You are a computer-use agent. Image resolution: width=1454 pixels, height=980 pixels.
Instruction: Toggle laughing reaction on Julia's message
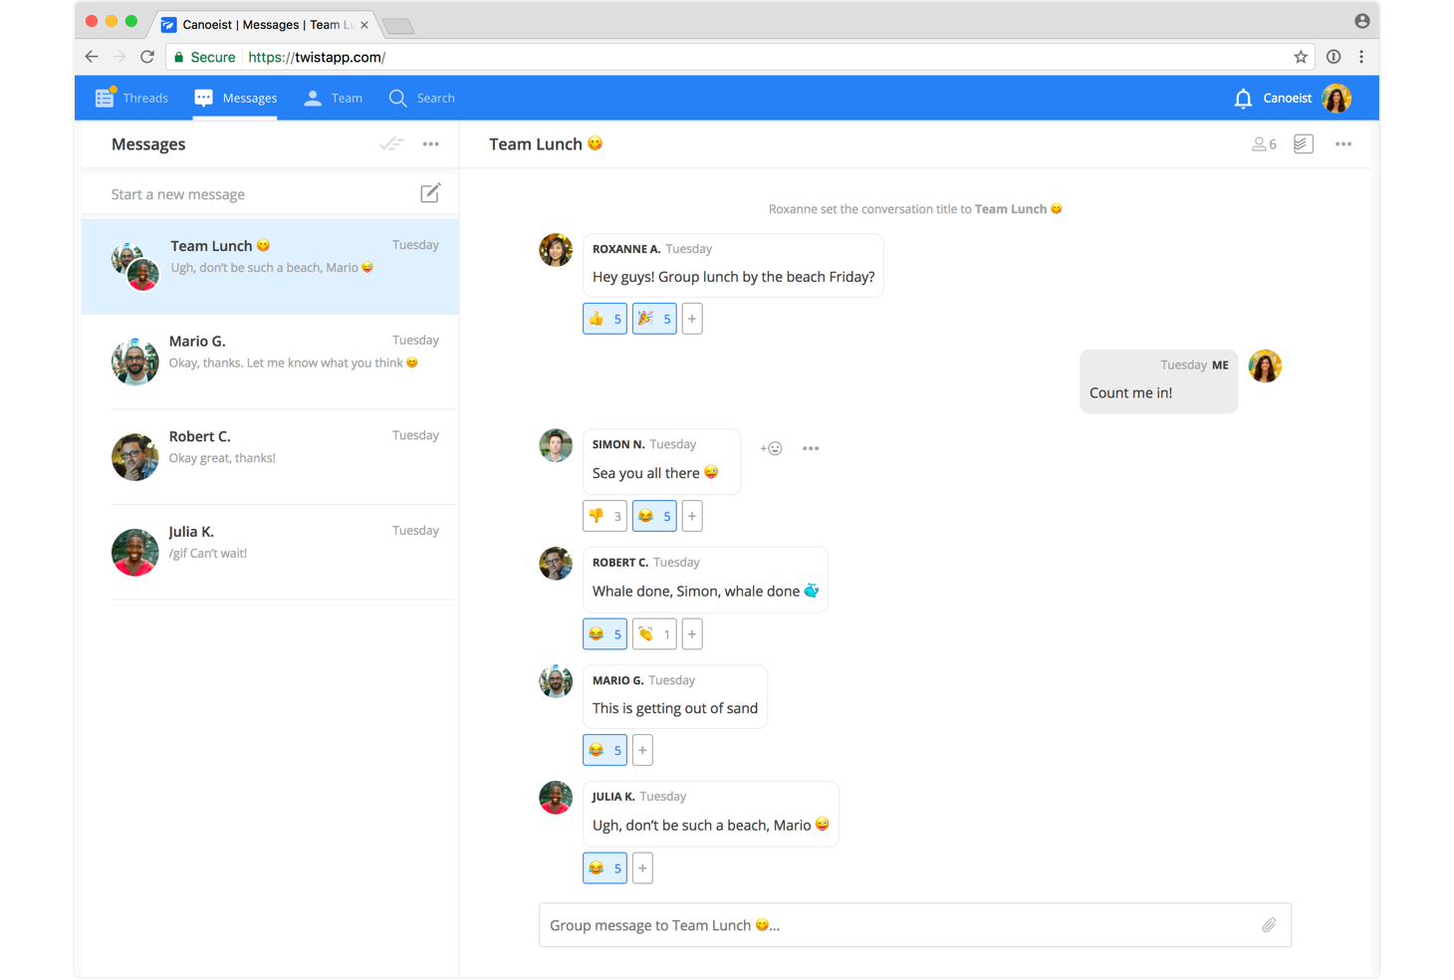[605, 867]
